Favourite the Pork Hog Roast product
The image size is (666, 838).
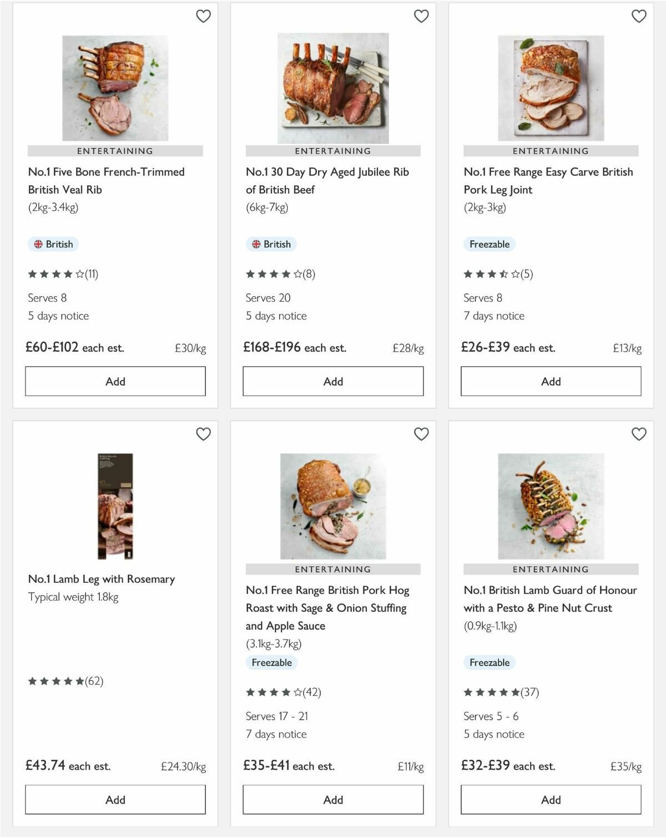(x=422, y=435)
